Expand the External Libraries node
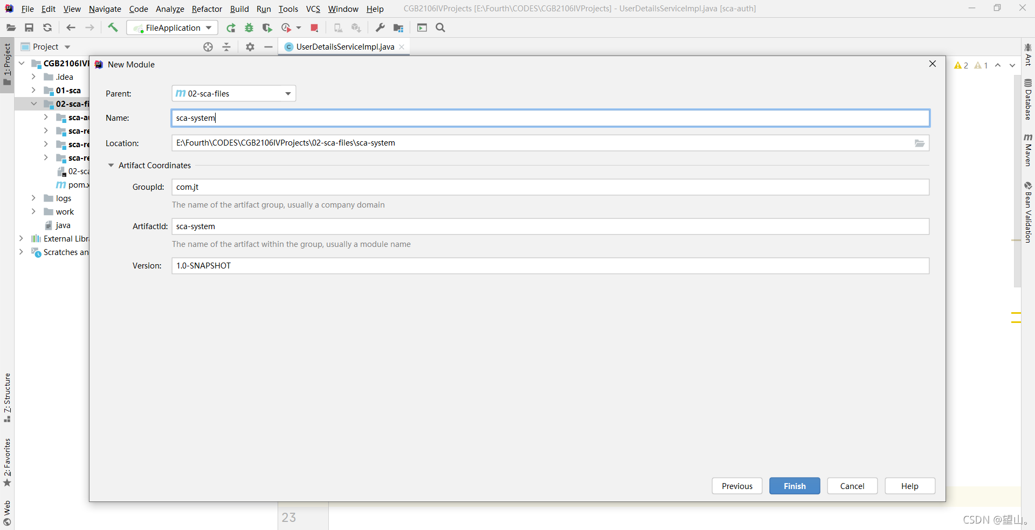Image resolution: width=1035 pixels, height=530 pixels. pyautogui.click(x=21, y=239)
